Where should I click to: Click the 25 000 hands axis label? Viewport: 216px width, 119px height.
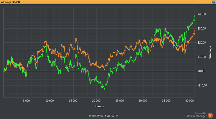coord(120,101)
